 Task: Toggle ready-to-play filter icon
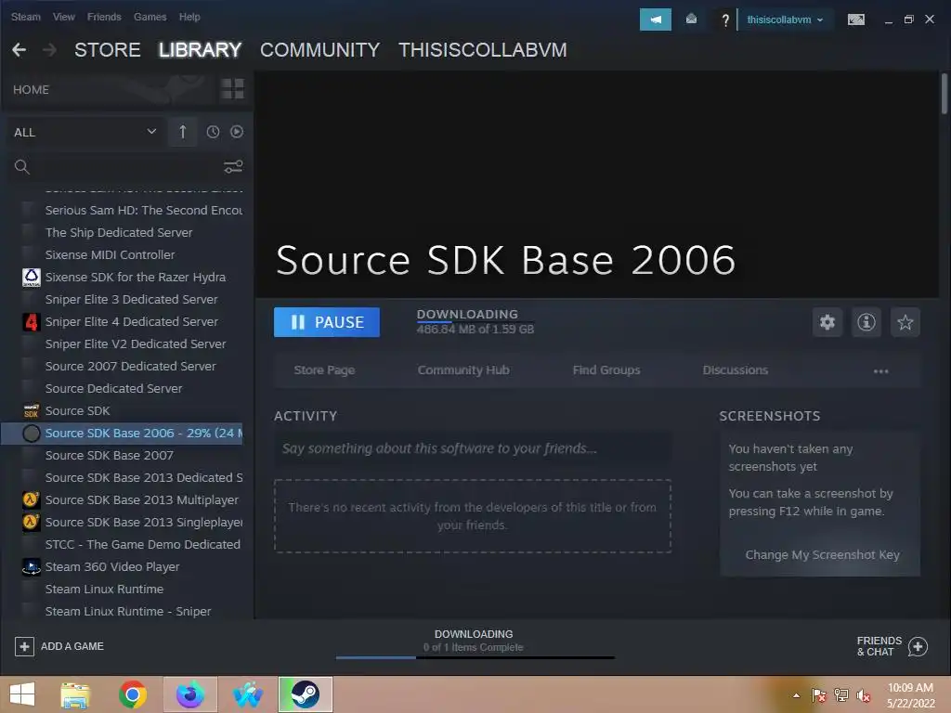[x=237, y=132]
